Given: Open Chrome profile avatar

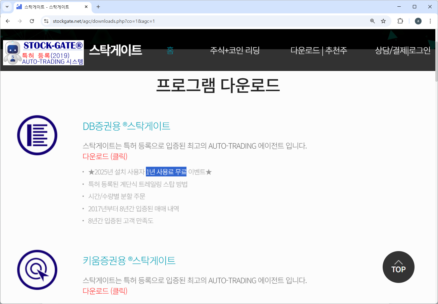Looking at the screenshot, I should click(418, 21).
